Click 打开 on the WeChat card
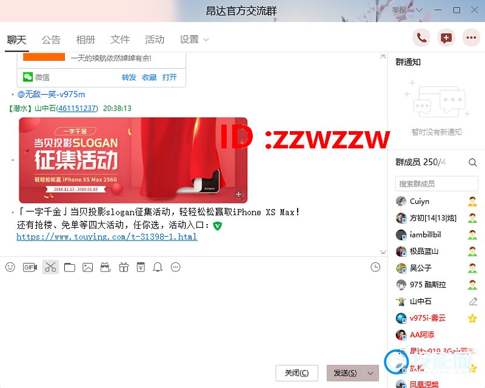Screen dimensions: 485x388 170,77
